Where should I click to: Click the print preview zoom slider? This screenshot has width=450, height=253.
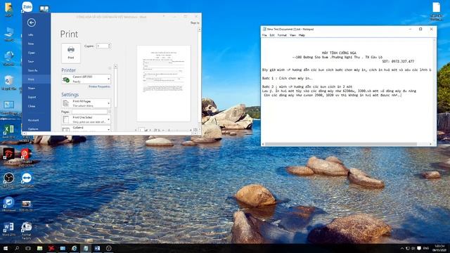coord(179,130)
